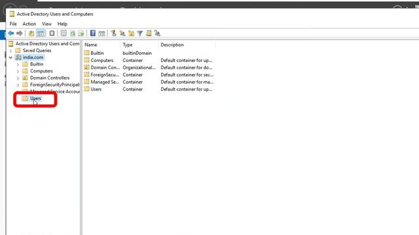The height and width of the screenshot is (235, 419).
Task: Click the Organizational... type cell
Action: click(139, 67)
